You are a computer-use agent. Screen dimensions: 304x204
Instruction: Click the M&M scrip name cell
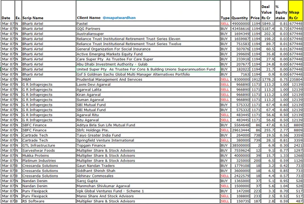tap(49, 79)
